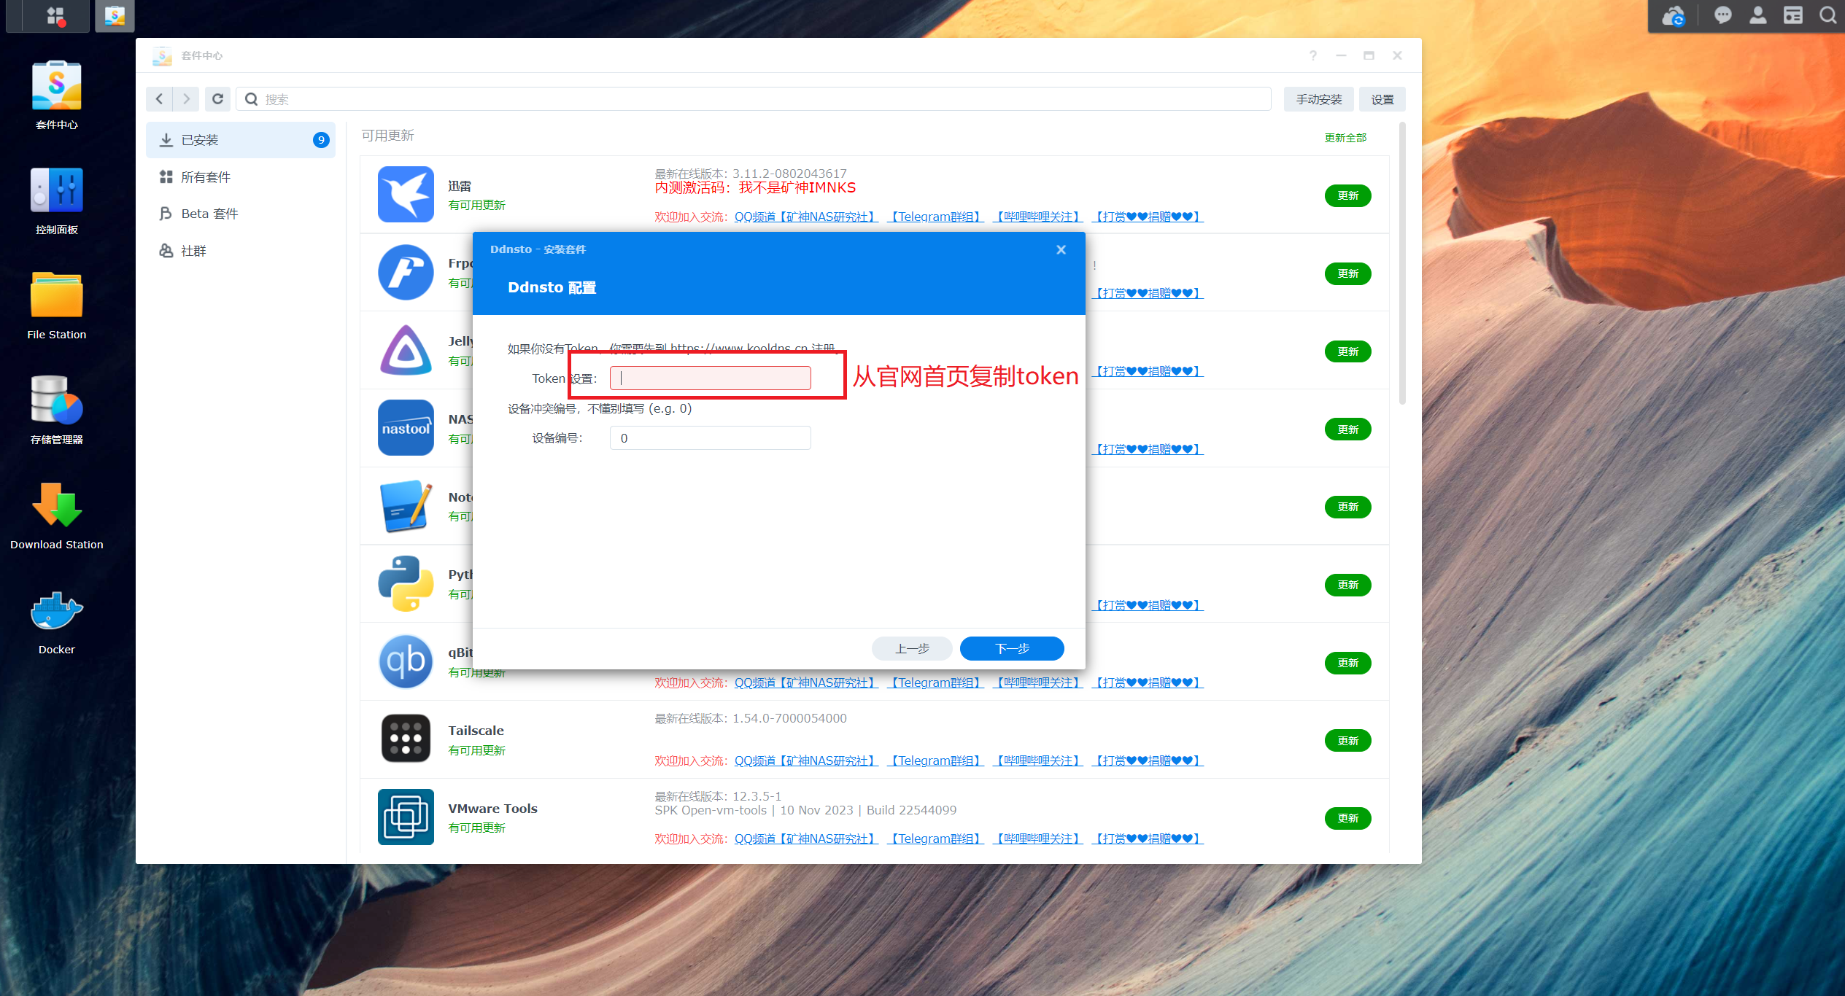Open the user account icon top right

coord(1757,15)
